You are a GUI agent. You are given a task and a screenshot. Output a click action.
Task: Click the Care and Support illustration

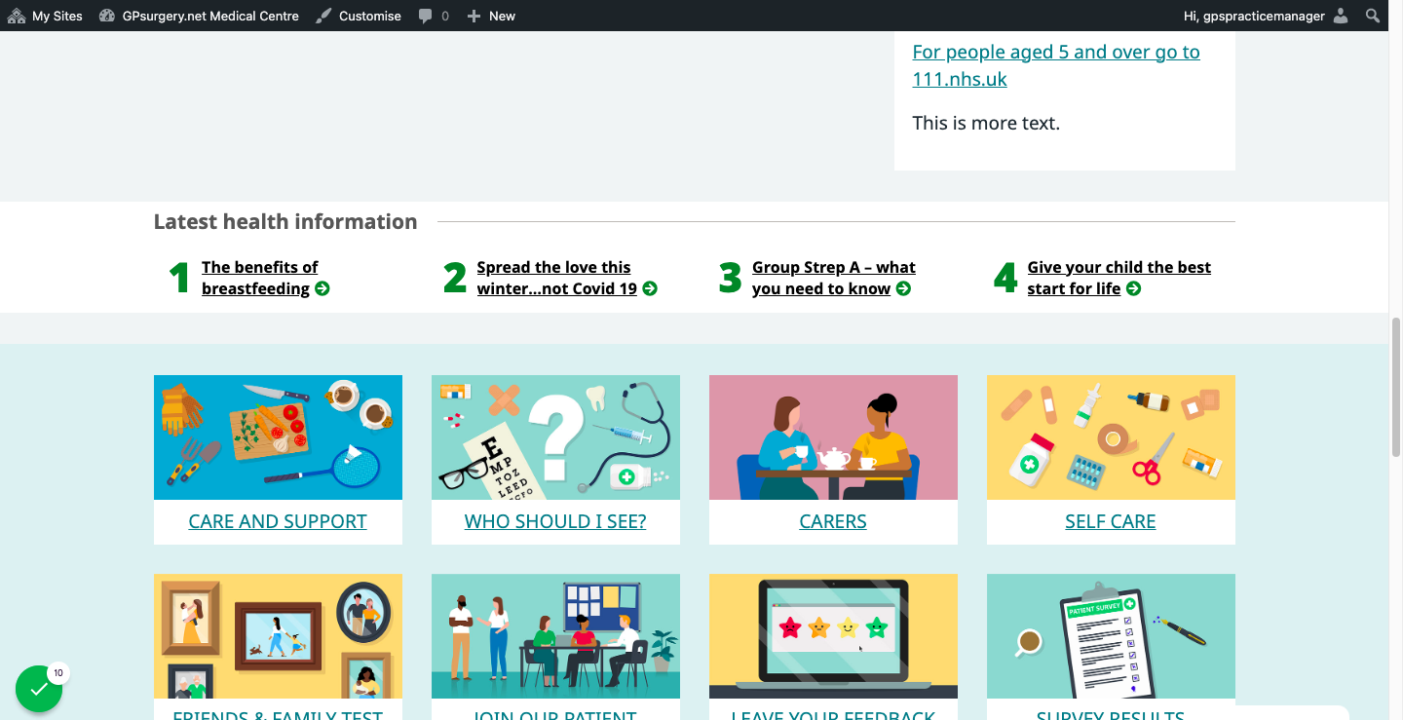point(278,437)
